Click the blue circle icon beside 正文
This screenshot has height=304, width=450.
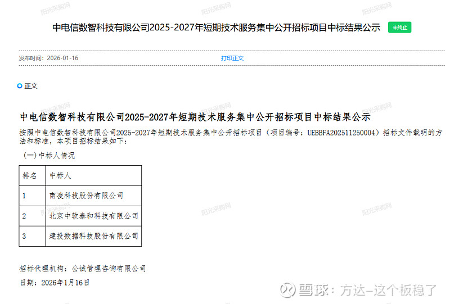(20, 86)
